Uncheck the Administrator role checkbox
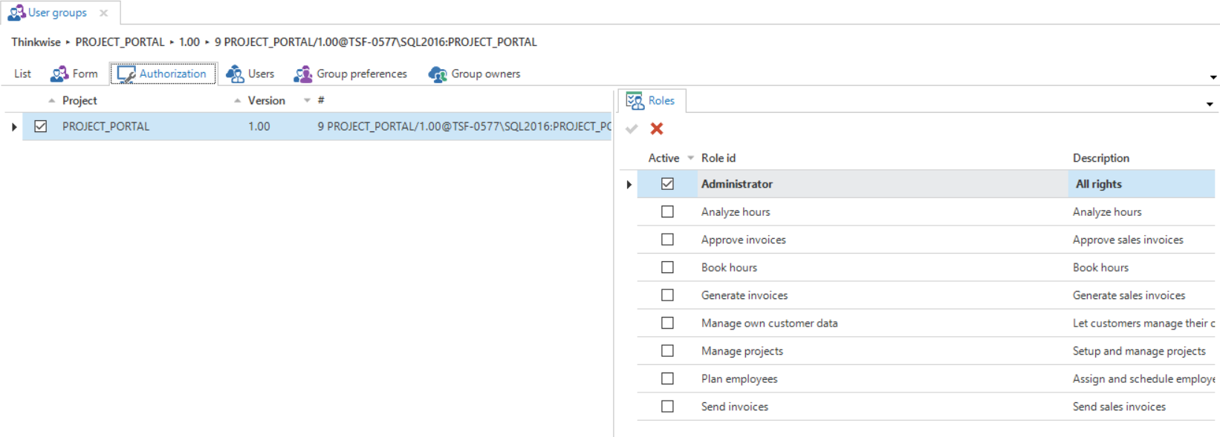 coord(667,184)
